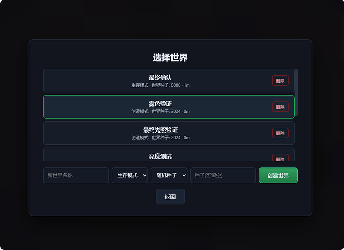Click the 返回 back button
This screenshot has height=250, width=344.
[x=170, y=197]
